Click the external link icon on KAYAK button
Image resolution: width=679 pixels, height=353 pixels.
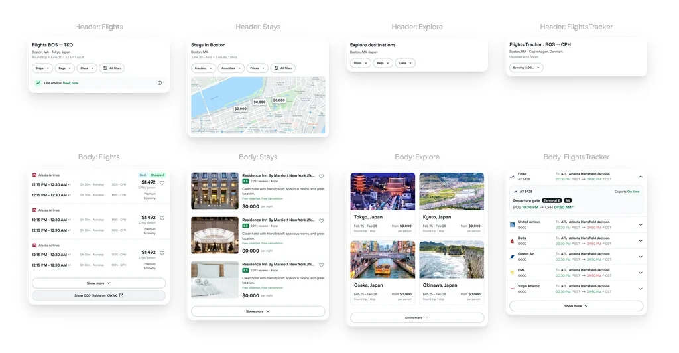tap(121, 295)
